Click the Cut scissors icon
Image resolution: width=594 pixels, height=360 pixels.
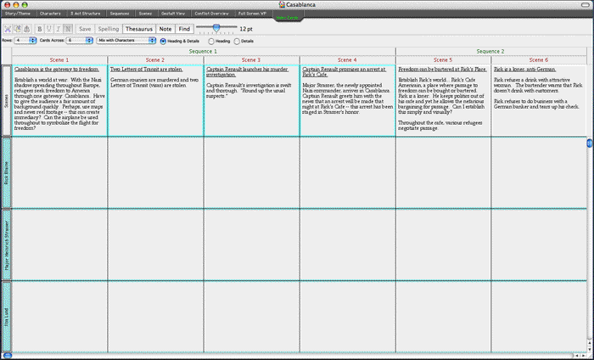pos(7,29)
